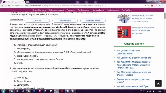Open 'Знакомства в интернете: есть ли смысл?' link

pos(133,81)
